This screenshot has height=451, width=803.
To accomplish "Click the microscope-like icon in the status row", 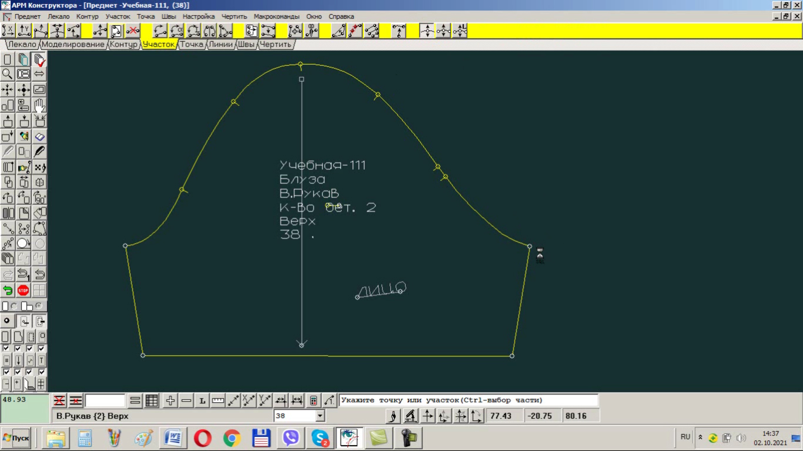I will click(x=412, y=416).
